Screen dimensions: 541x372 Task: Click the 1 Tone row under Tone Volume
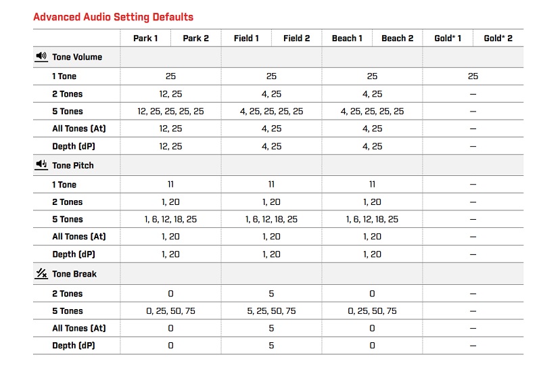click(x=64, y=76)
